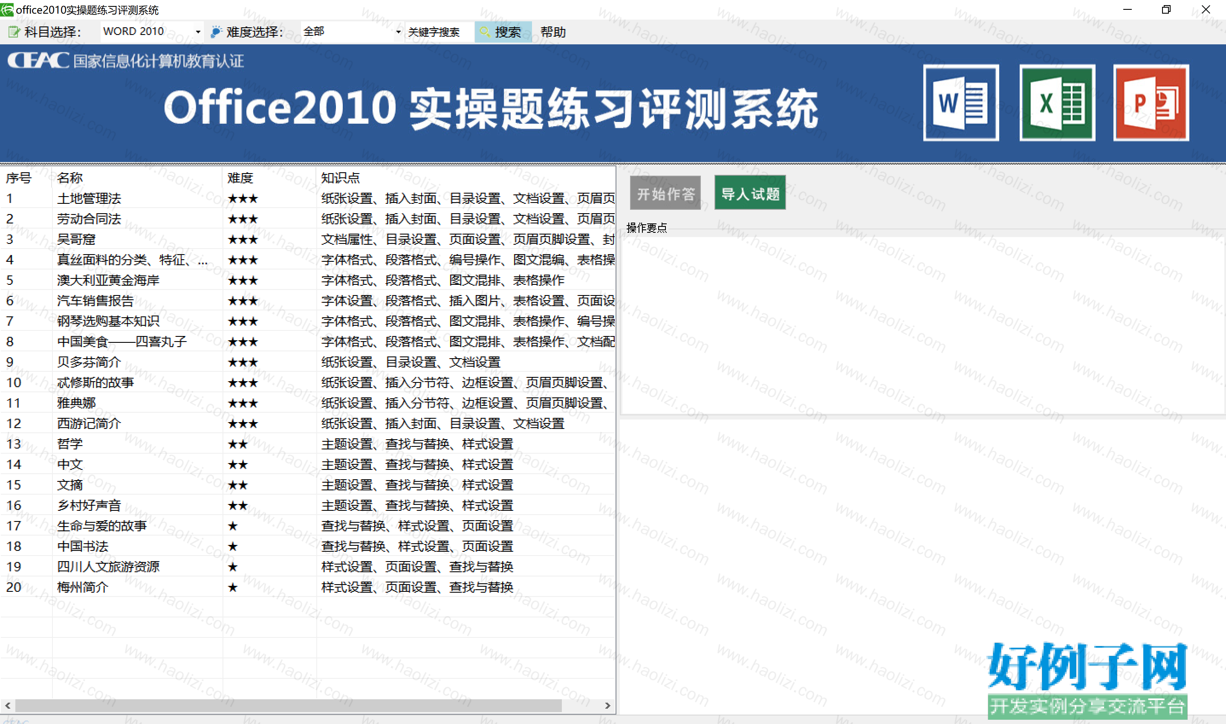Sort by the 难度 column header
The height and width of the screenshot is (724, 1226).
coord(270,178)
